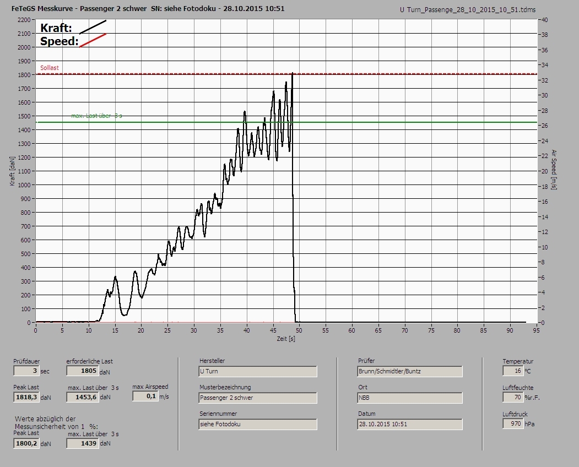579x467 pixels.
Task: Click the Seriennummer field with siehe Fotodoku
Action: tap(258, 424)
